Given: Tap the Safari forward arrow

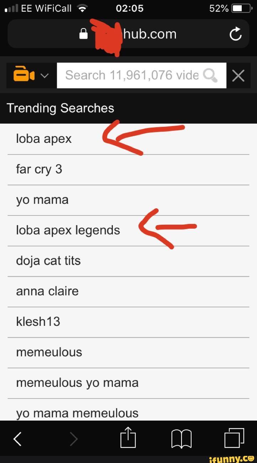Looking at the screenshot, I should [73, 439].
